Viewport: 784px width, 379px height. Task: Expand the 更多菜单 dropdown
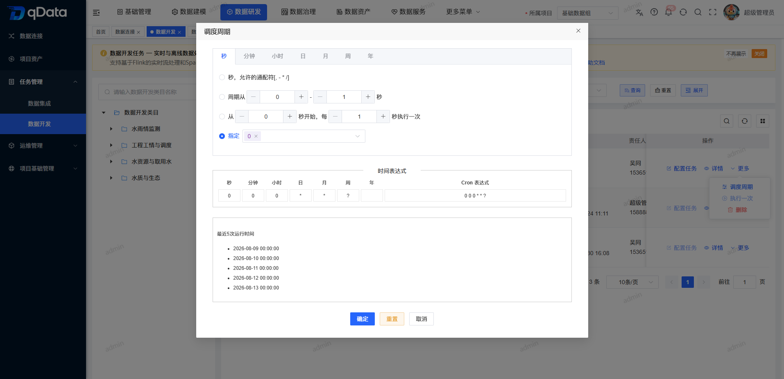point(463,12)
